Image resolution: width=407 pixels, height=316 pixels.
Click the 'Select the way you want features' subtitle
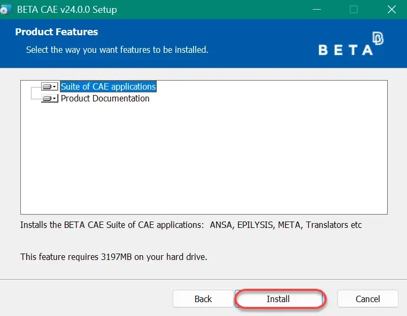117,50
